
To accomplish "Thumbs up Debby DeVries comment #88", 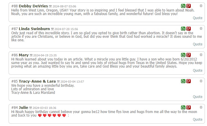I will pyautogui.click(x=183, y=6).
